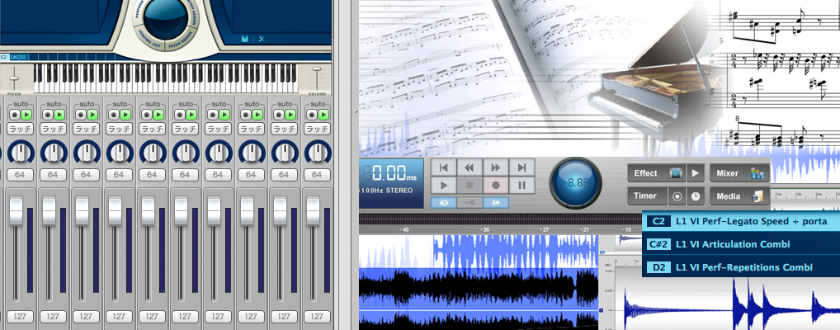Pause playback with the pause button
Viewport: 840px width, 330px height.
click(521, 186)
